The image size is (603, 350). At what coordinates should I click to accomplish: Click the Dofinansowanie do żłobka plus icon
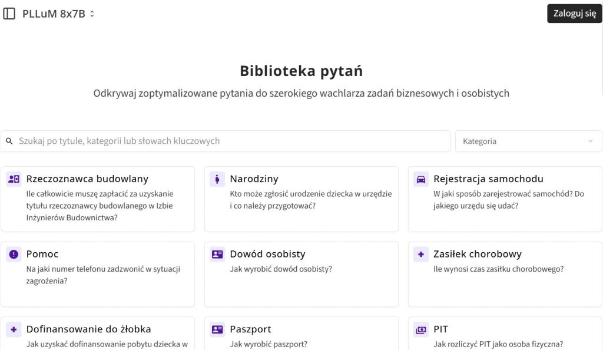tap(14, 329)
